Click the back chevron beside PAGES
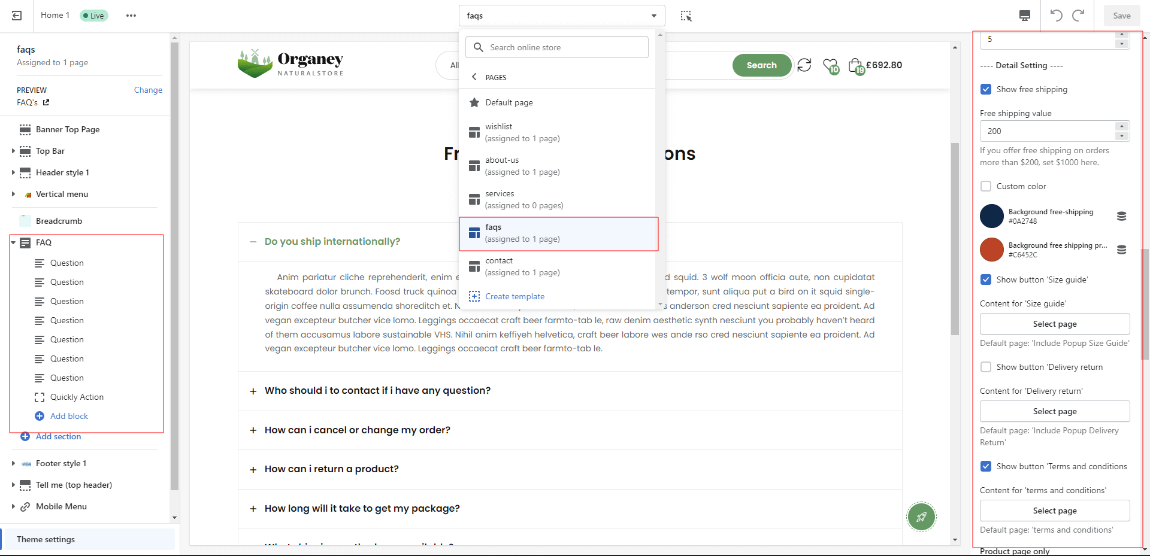The height and width of the screenshot is (556, 1150). (474, 77)
